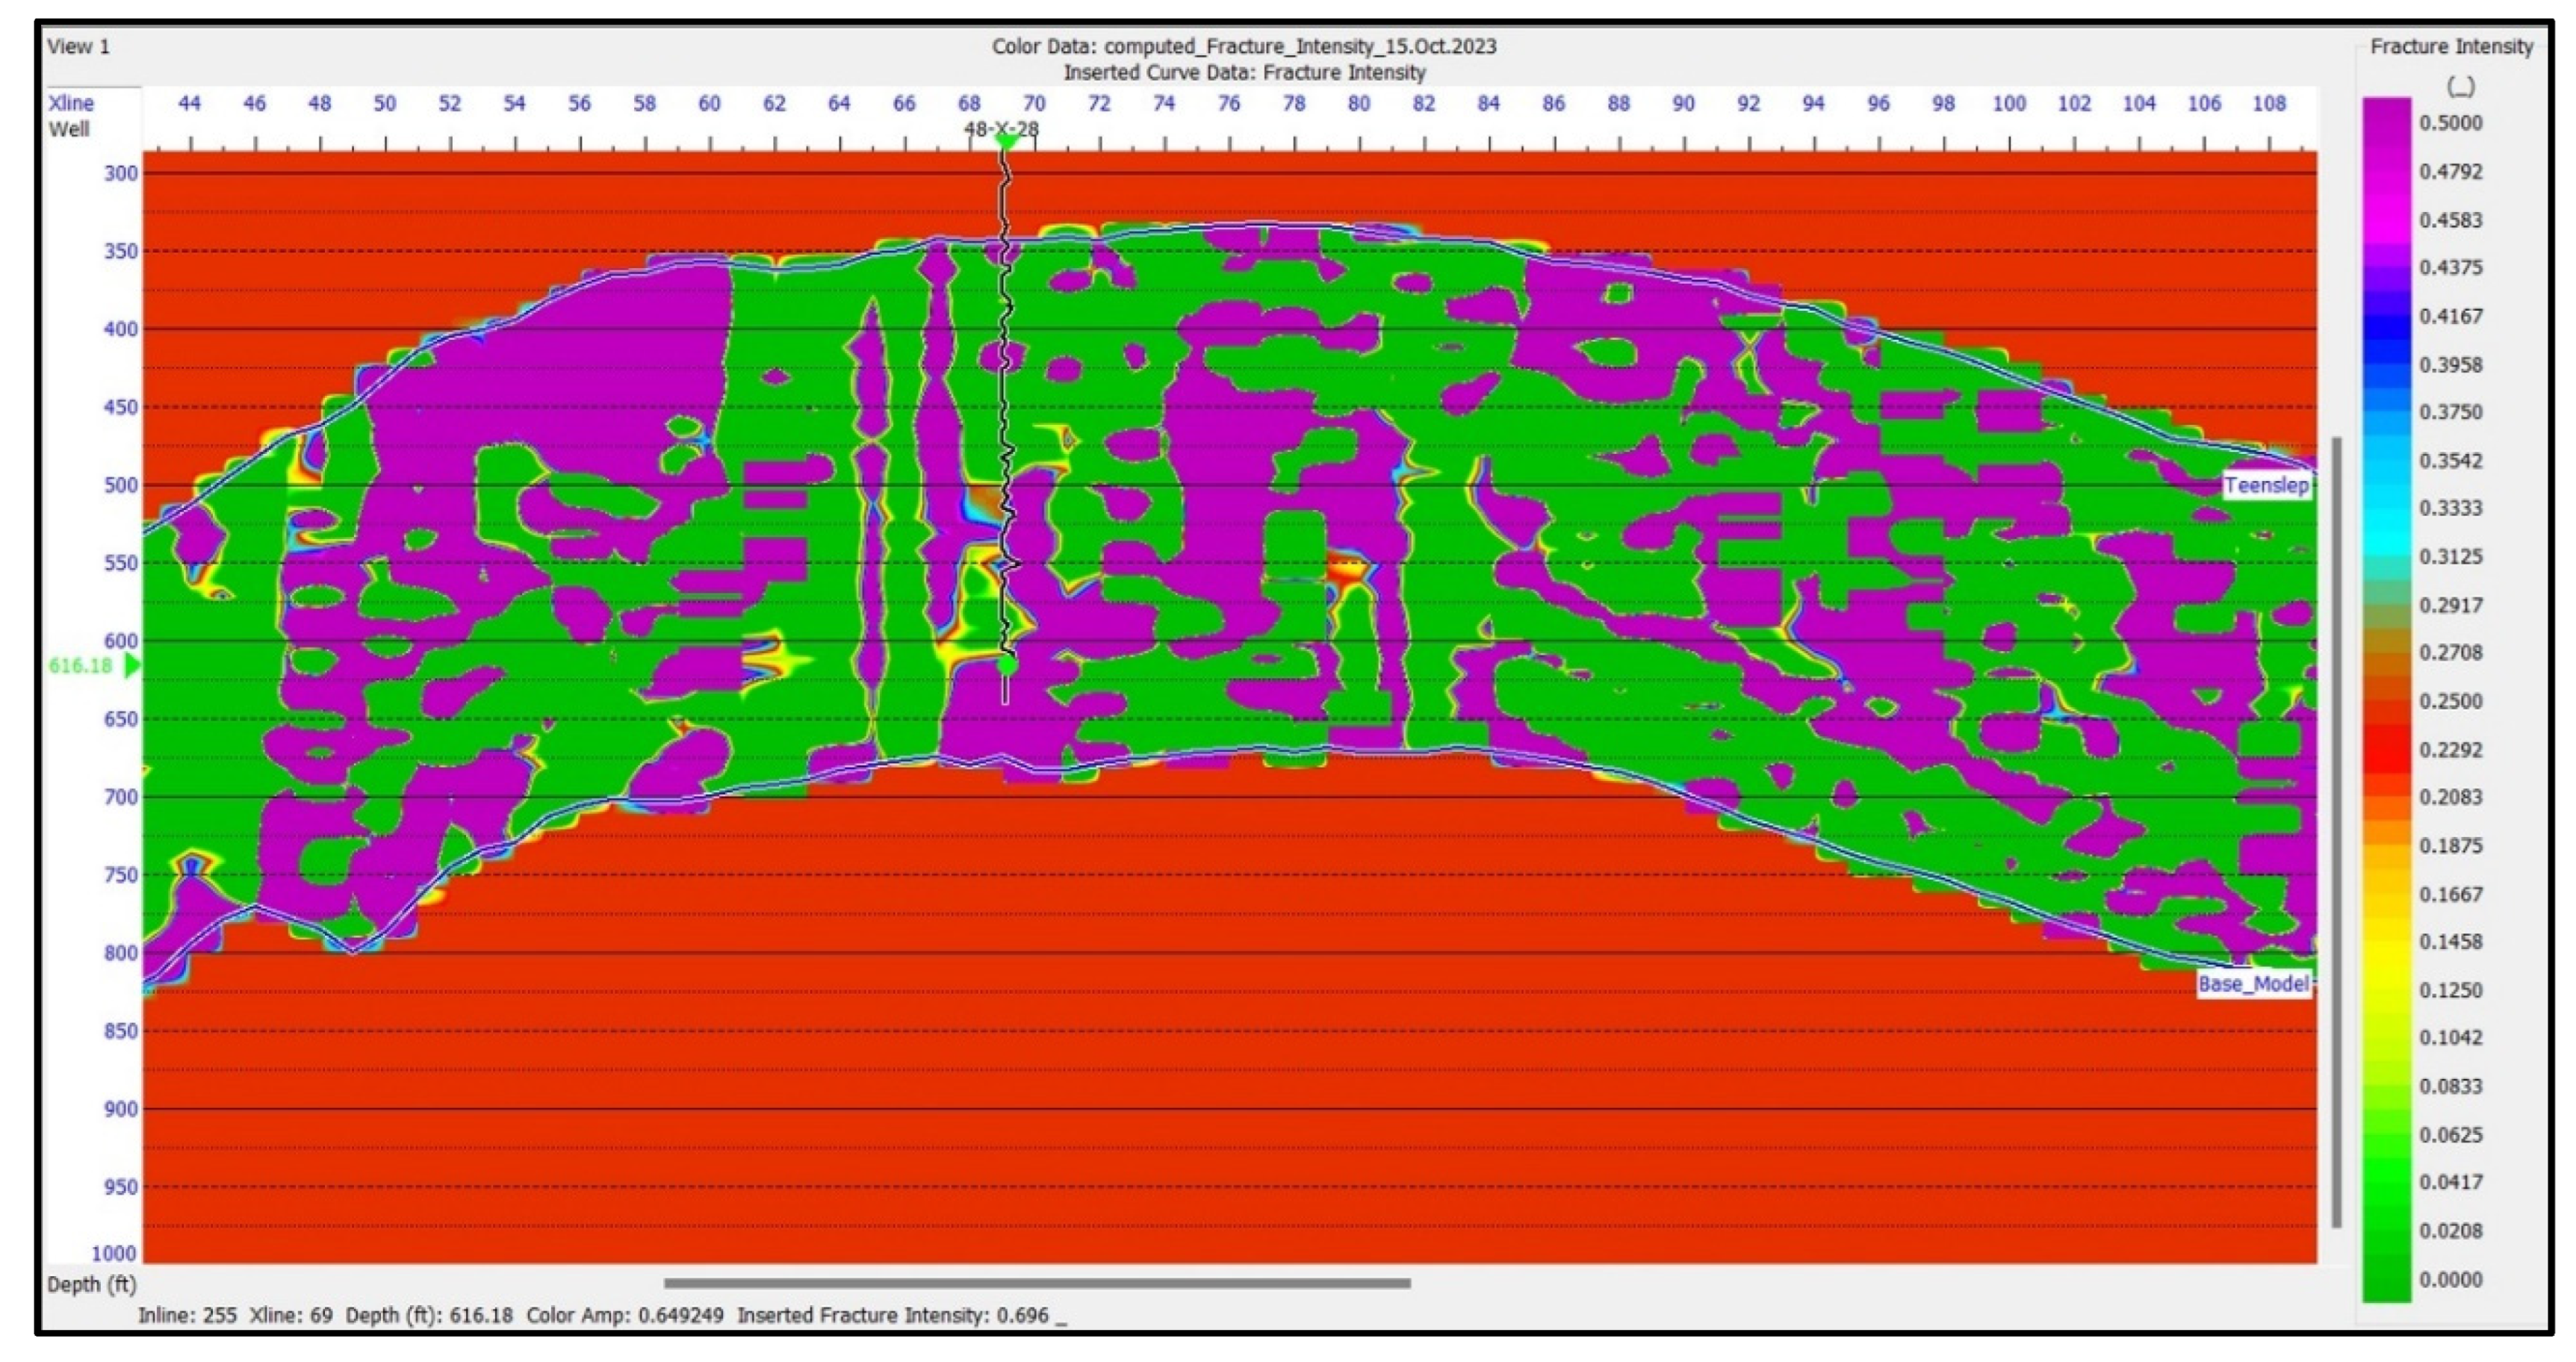This screenshot has width=2576, height=1362.
Task: Click the horizontal scrollbar below the section
Action: 1037,1283
